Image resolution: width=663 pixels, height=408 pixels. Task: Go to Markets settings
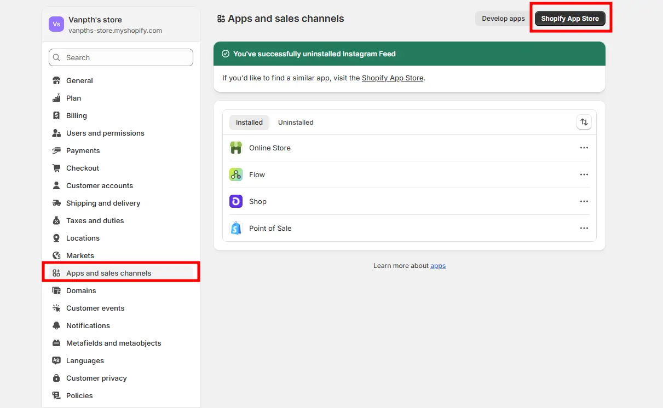click(x=121, y=255)
